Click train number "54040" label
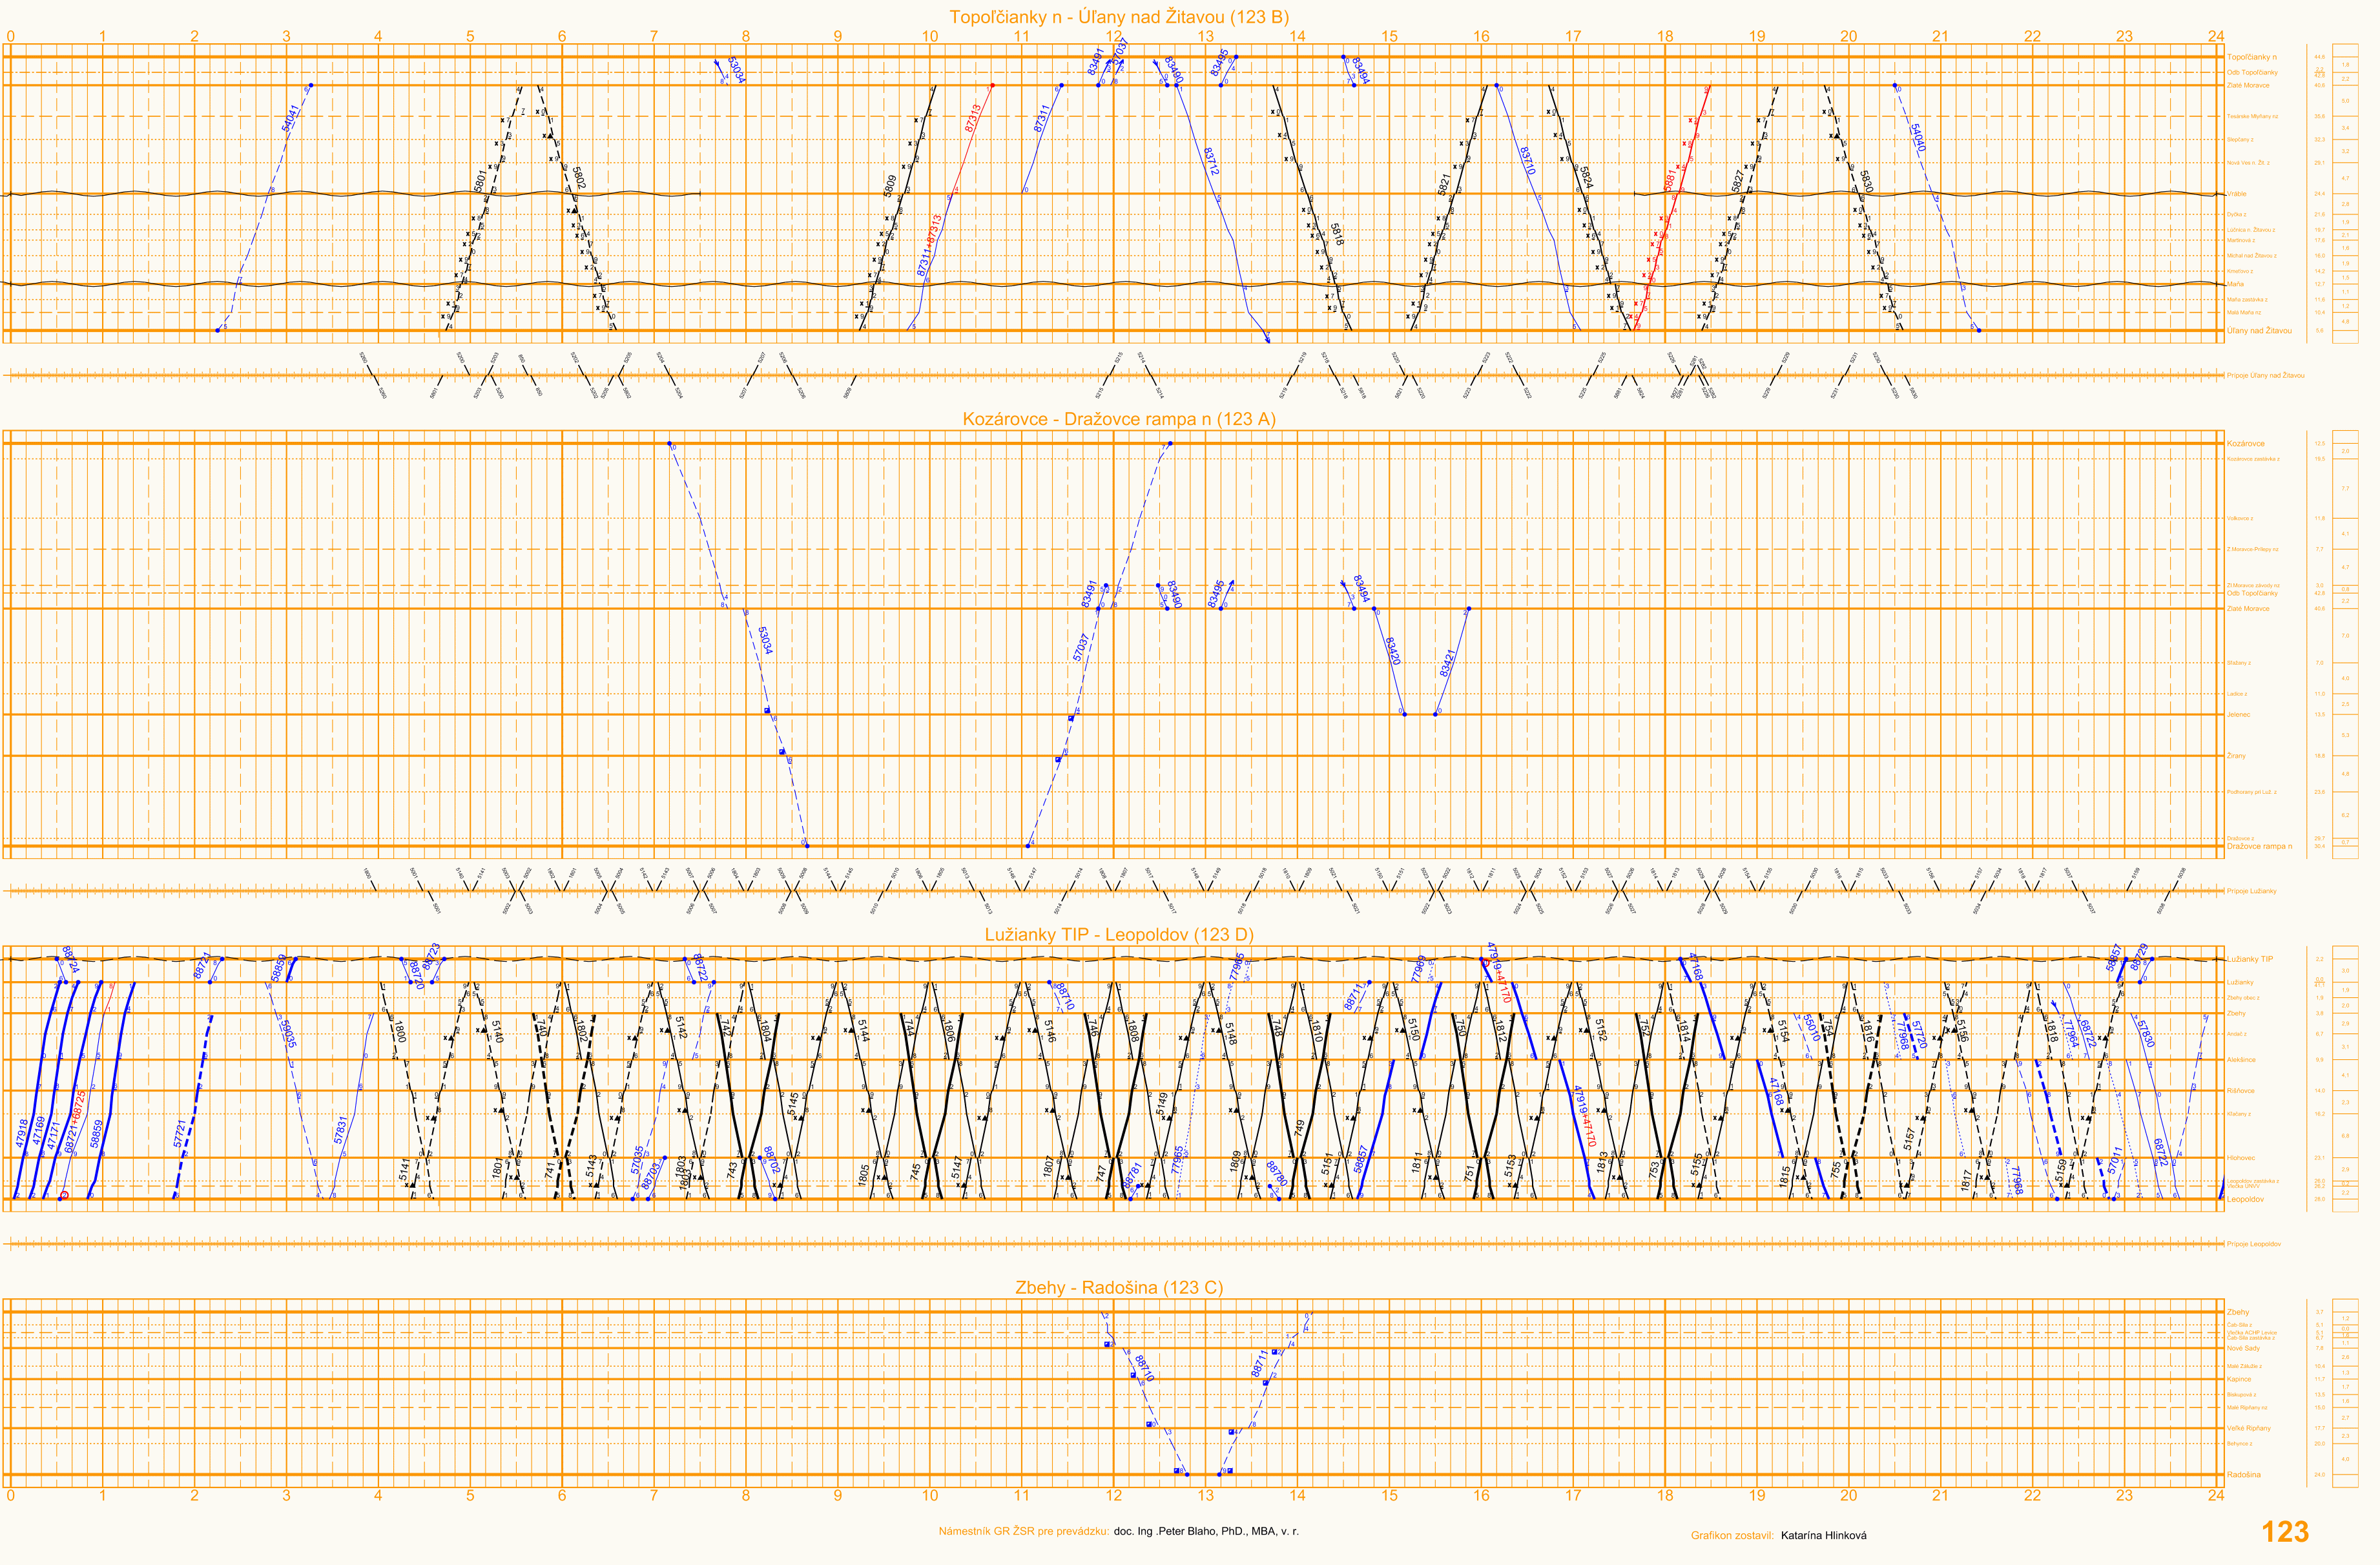Screen dimensions: 2380x1565 tap(1917, 138)
